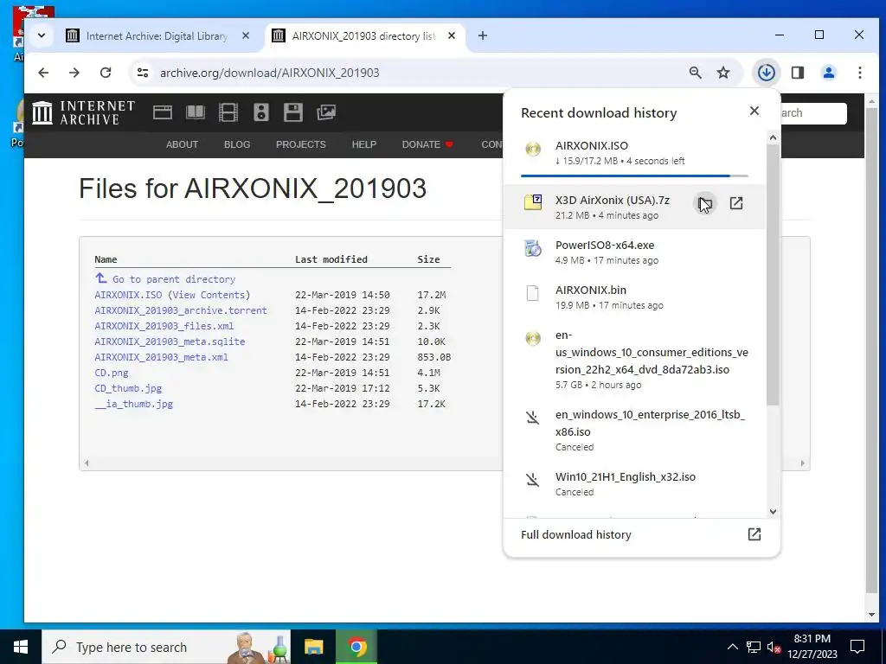
Task: Open the Video film icon in Archive header
Action: click(228, 112)
